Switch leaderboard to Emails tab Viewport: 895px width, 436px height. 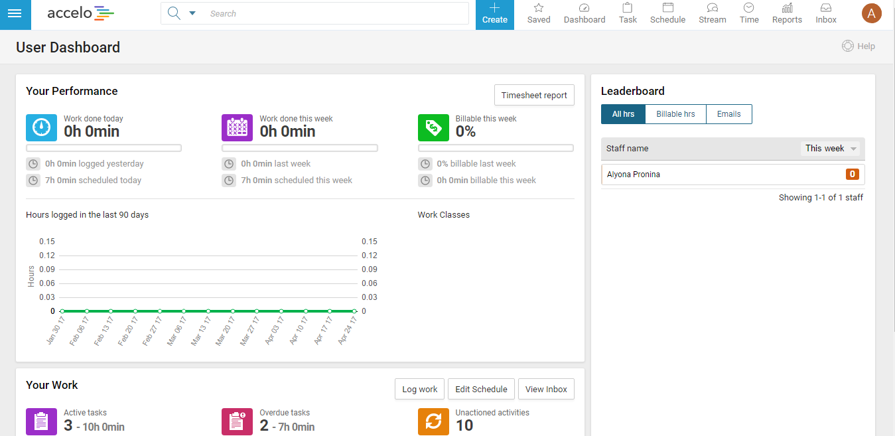[x=728, y=114]
